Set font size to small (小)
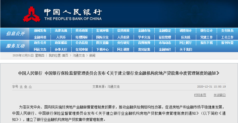Image resolution: width=238 pixels, height=123 pixels. coord(30,87)
